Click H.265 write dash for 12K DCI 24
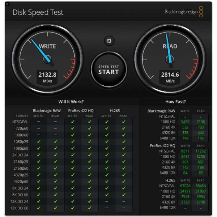Viewport: 217px width, 217px height. 107,201
